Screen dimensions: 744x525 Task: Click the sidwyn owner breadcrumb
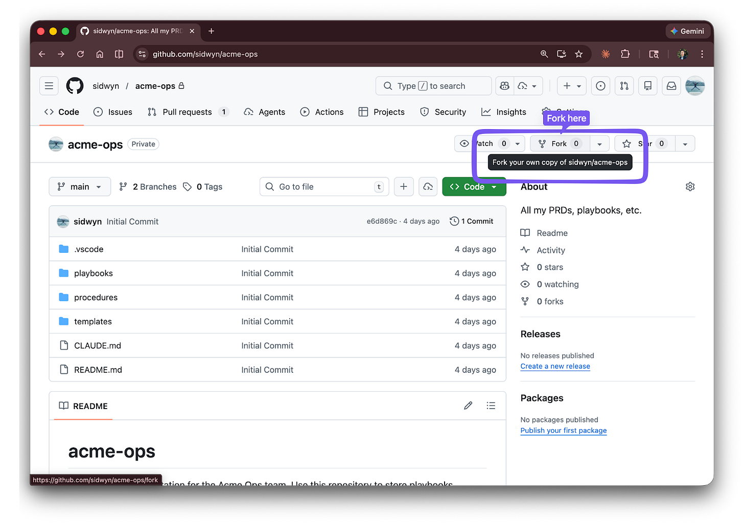point(106,86)
